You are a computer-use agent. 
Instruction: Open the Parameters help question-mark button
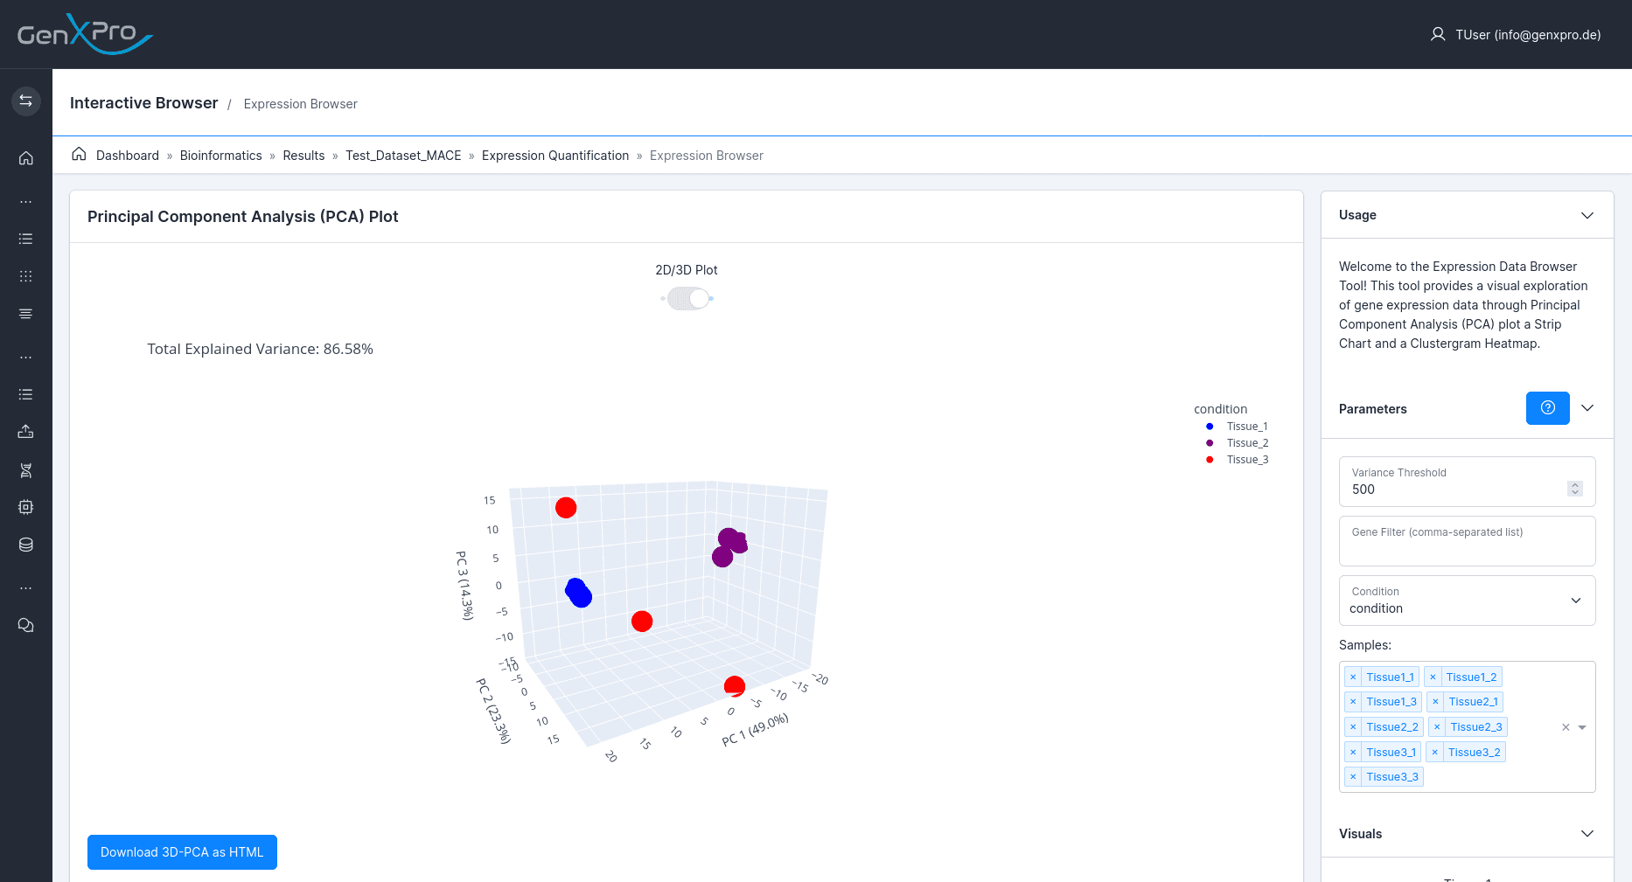(x=1548, y=408)
